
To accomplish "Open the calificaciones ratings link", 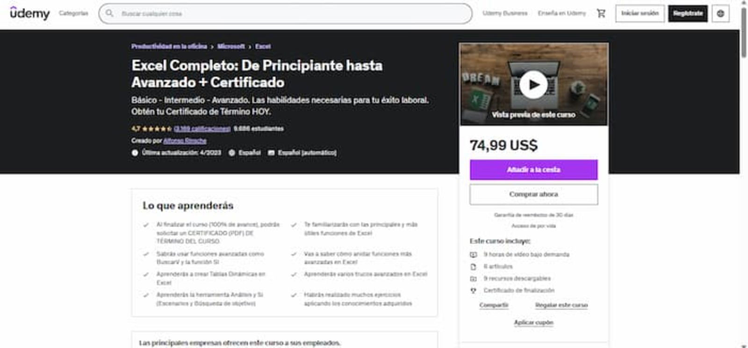I will [x=202, y=129].
